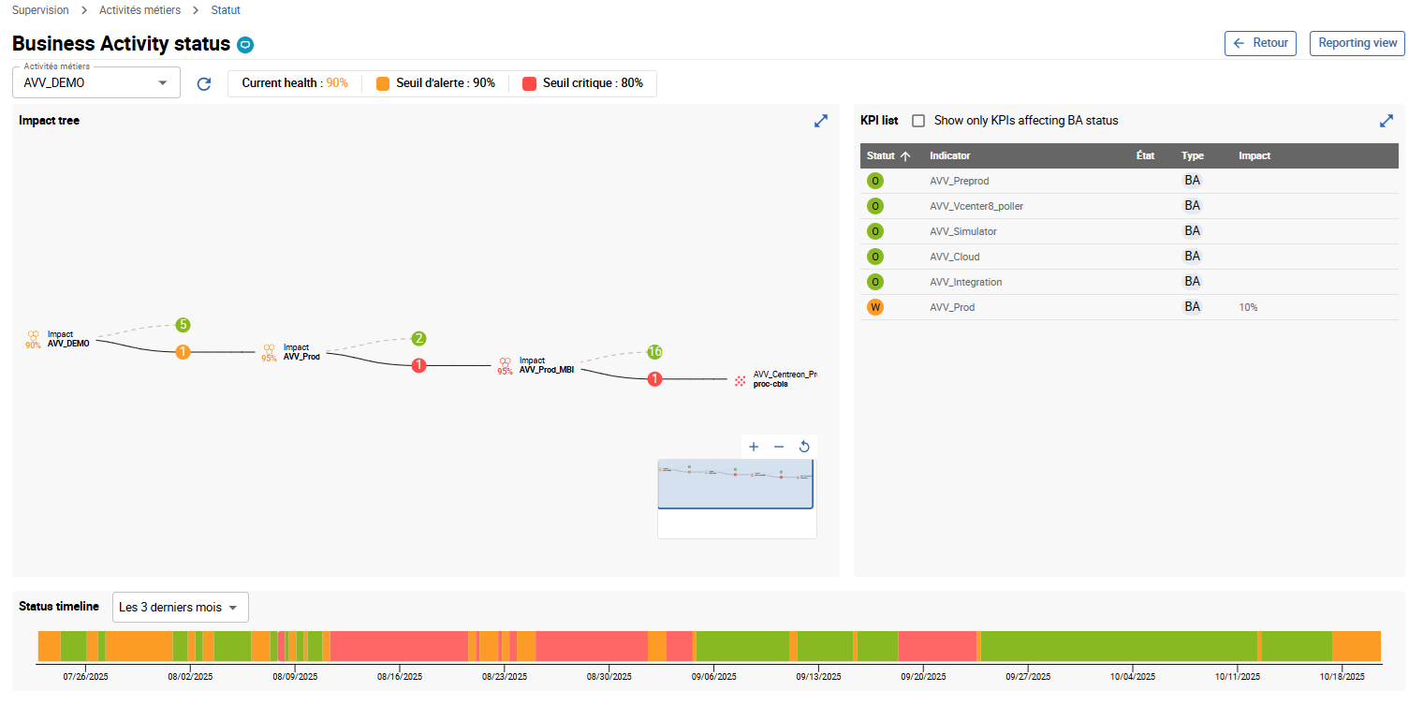Click the refresh icon beside AVV_DEMO dropdown
Viewport: 1408px width, 706px height.
204,83
